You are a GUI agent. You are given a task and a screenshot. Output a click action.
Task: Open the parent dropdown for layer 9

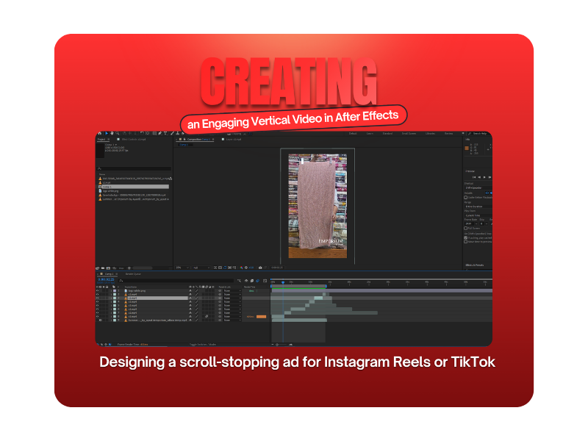tap(232, 320)
